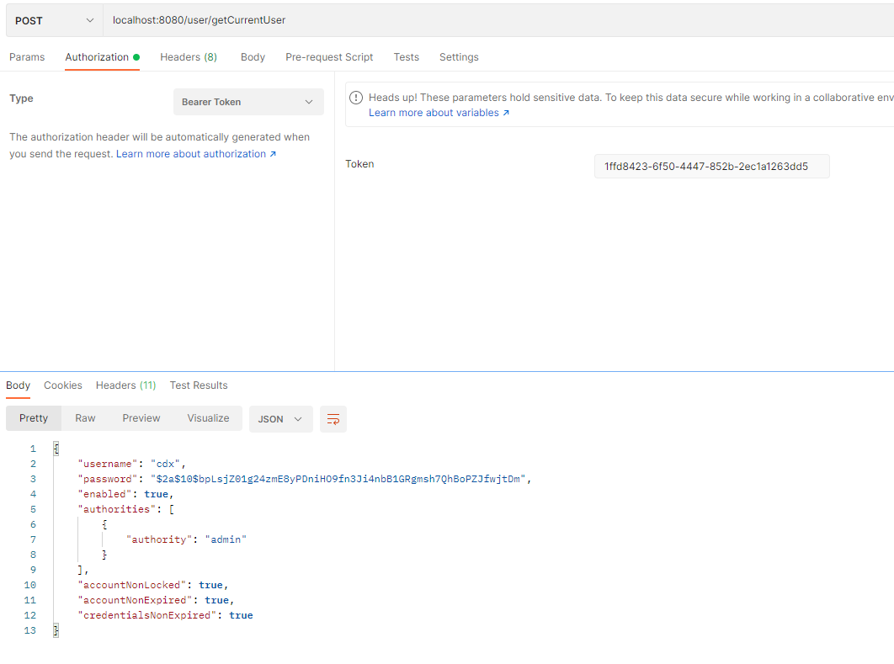This screenshot has width=894, height=664.
Task: Open the JSON format dropdown
Action: (x=280, y=419)
